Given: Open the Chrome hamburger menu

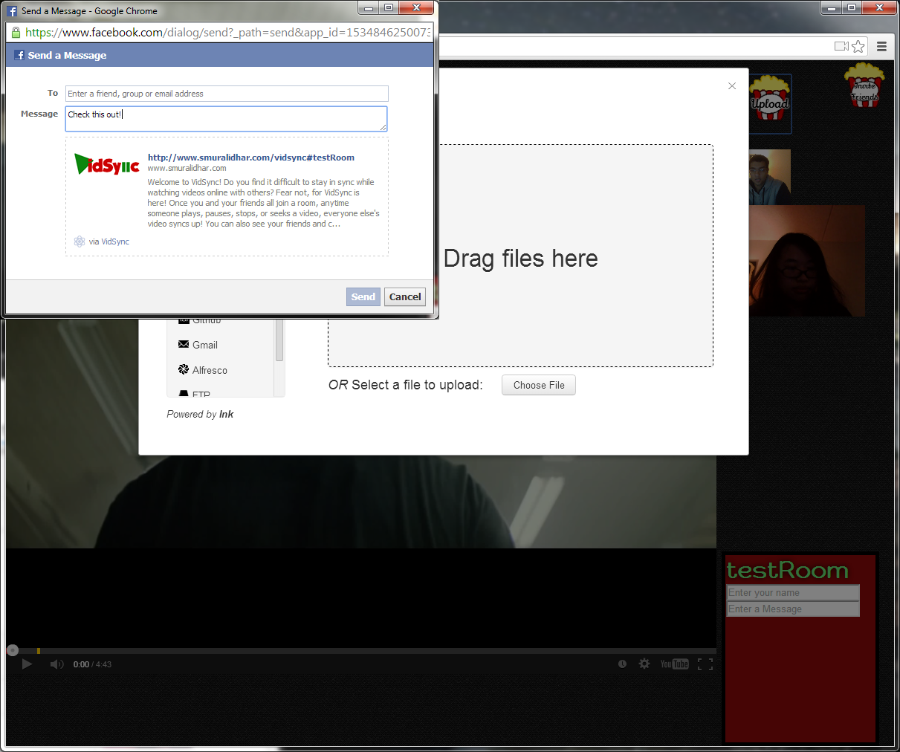Looking at the screenshot, I should click(x=882, y=46).
